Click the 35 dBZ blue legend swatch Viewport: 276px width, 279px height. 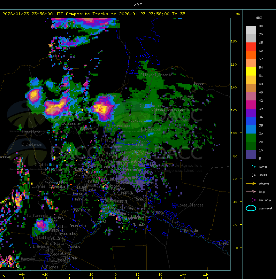click(x=251, y=129)
